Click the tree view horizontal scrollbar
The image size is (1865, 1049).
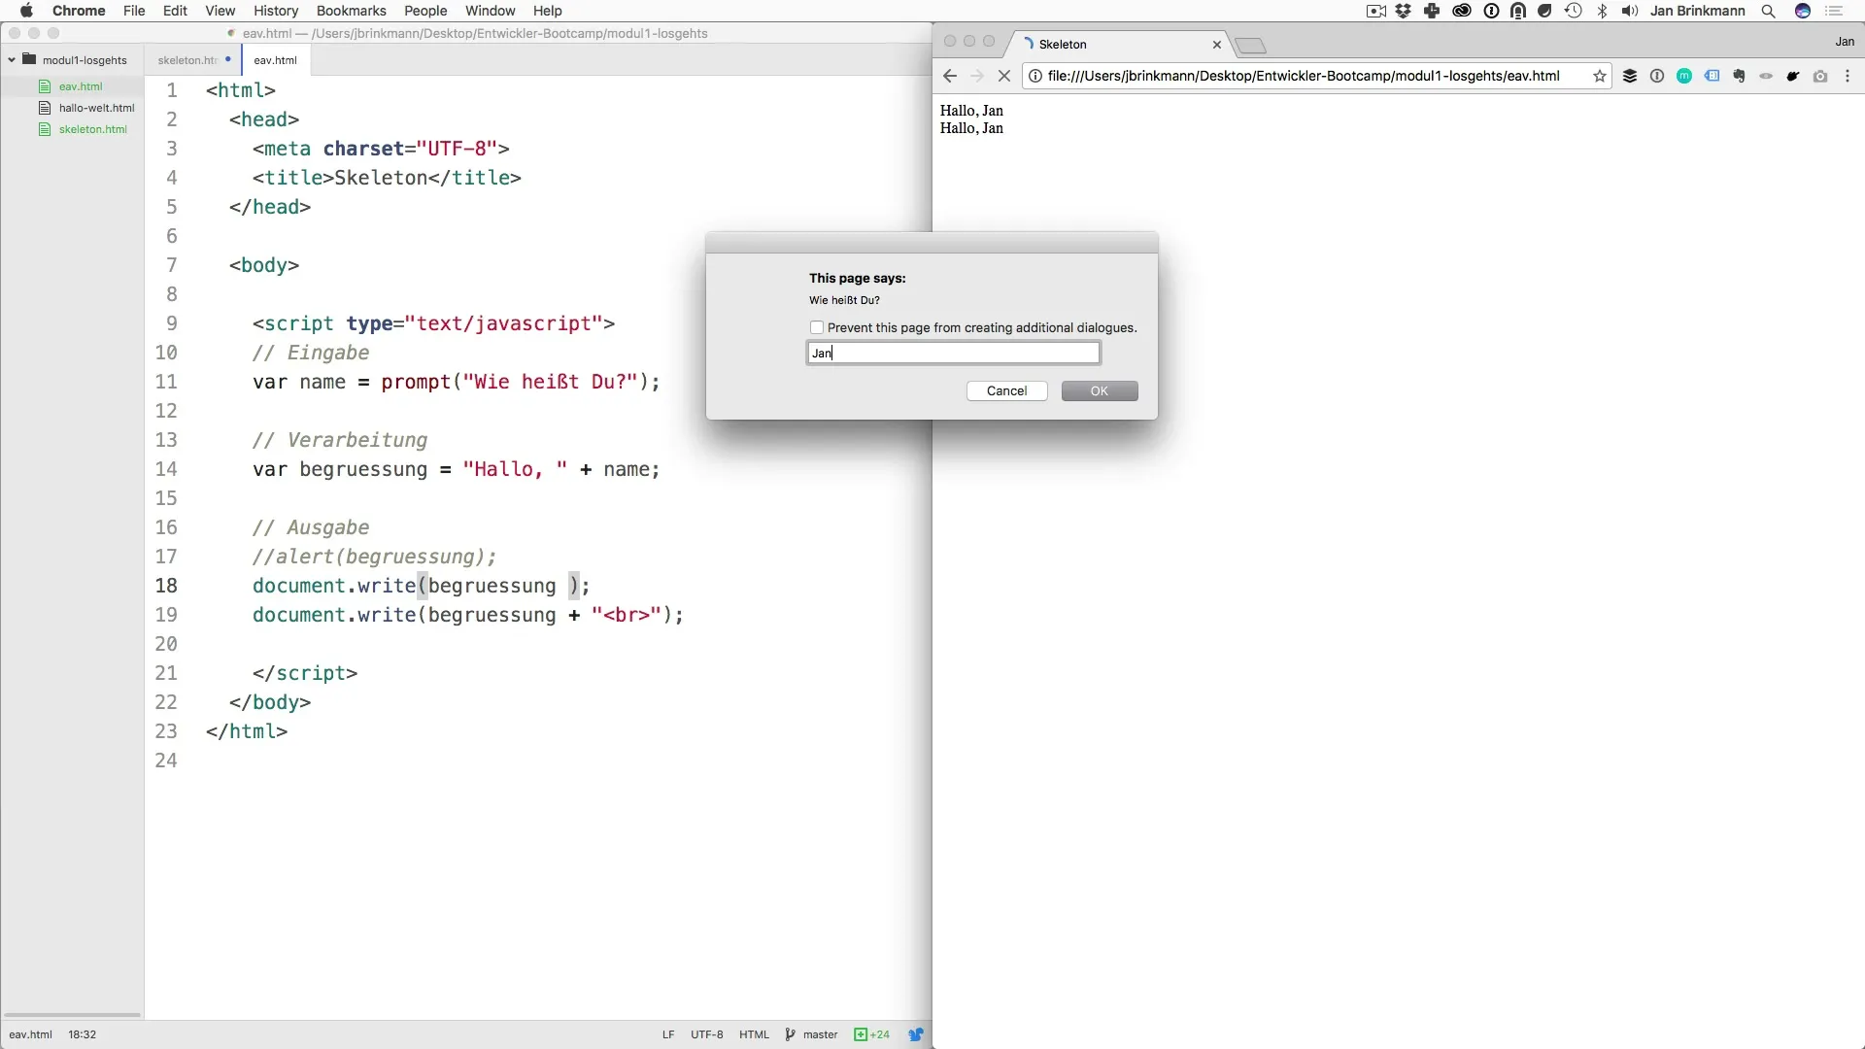coord(73,1015)
